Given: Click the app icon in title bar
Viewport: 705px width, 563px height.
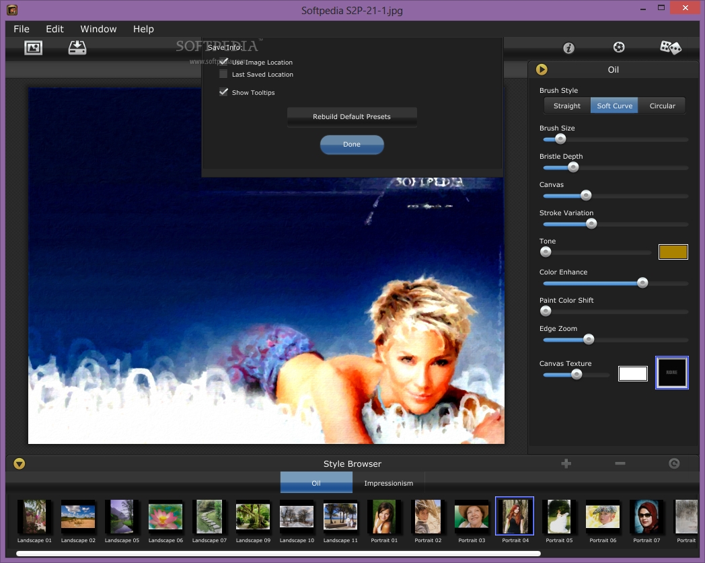Looking at the screenshot, I should (x=12, y=9).
